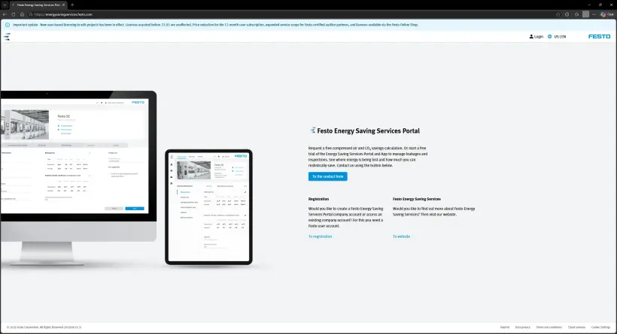Click the tablet mockup image
Viewport: 617px width, 334px height.
pos(208,207)
